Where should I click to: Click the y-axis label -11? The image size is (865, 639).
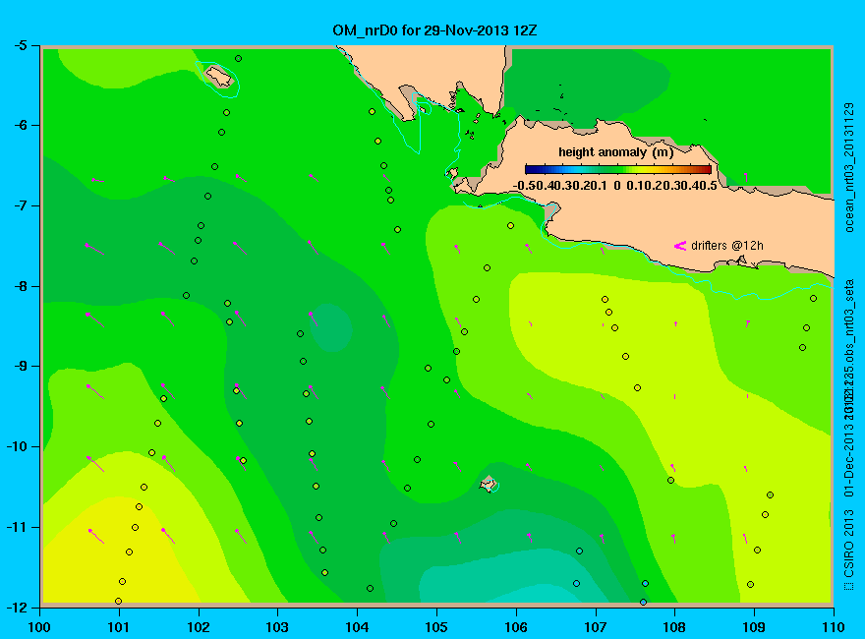(x=16, y=527)
